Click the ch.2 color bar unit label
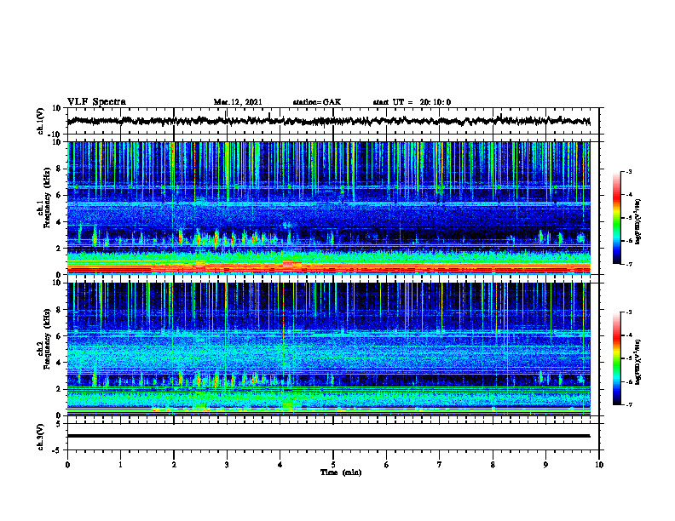675x521 pixels. [638, 362]
